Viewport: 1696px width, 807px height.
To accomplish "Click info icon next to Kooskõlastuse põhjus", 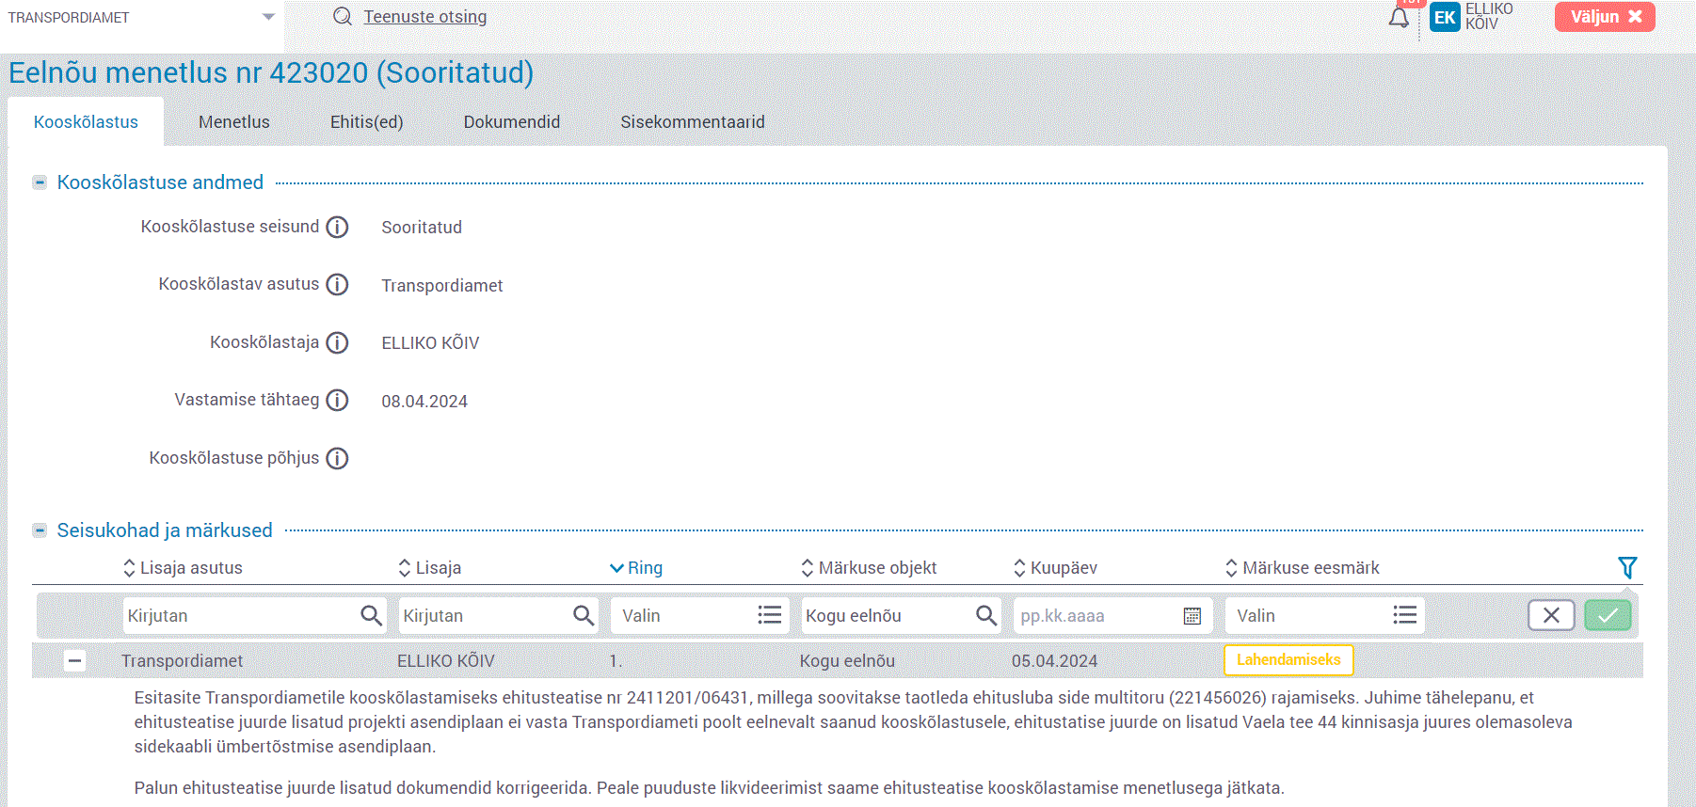I will point(337,458).
